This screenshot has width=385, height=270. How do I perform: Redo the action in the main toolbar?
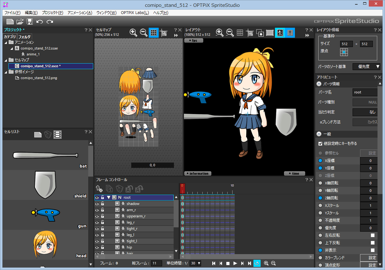(x=50, y=21)
